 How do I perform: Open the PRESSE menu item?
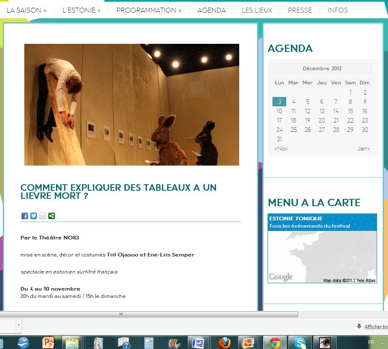(x=300, y=10)
